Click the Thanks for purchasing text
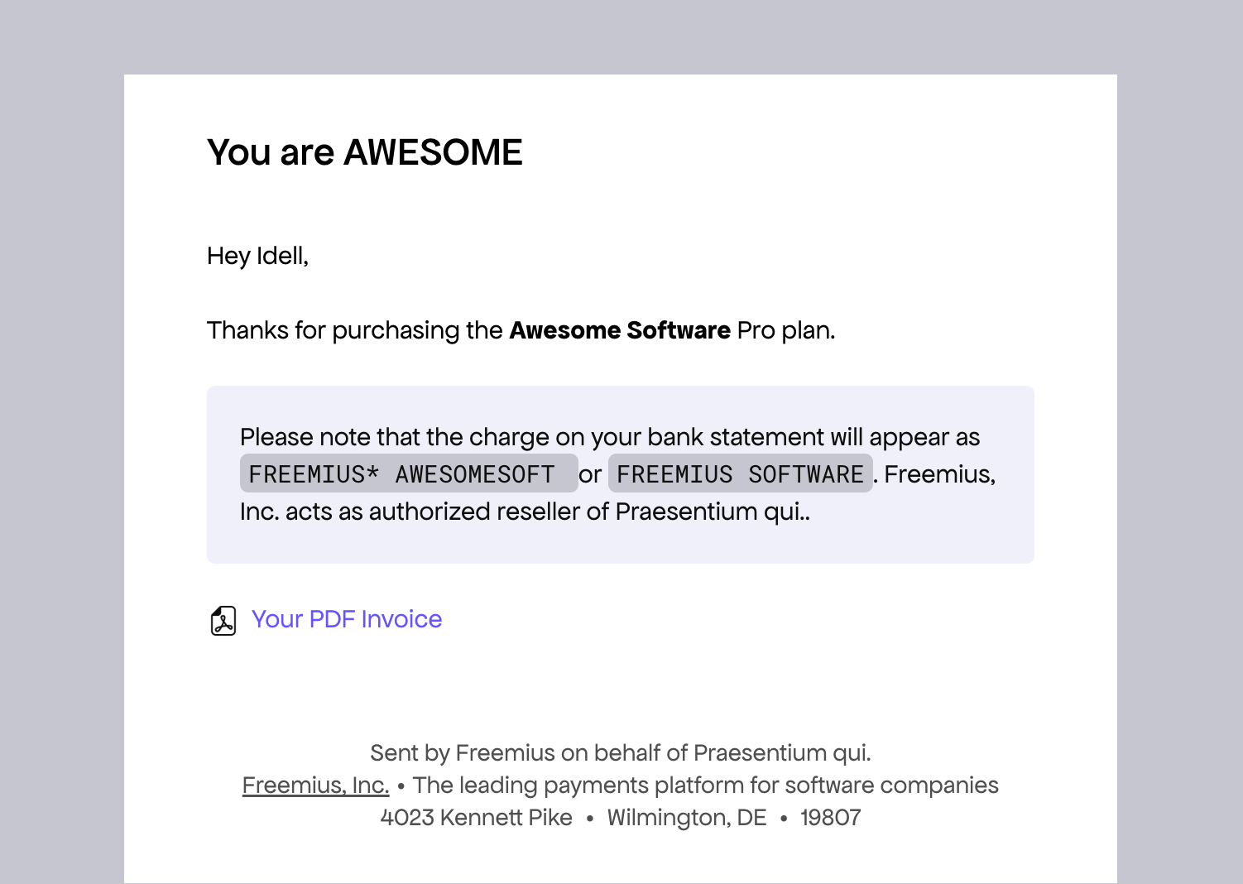 (354, 330)
